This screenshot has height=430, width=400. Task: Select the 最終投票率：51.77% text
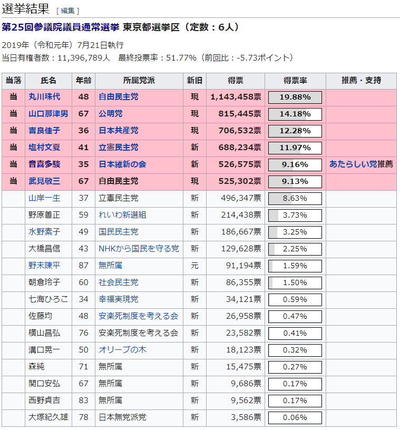[x=158, y=58]
